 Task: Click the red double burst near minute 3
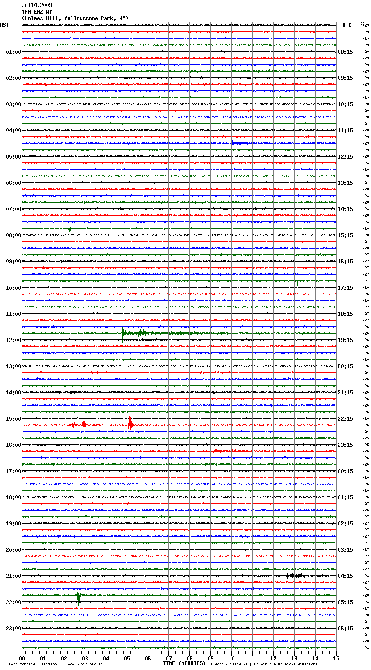(x=79, y=425)
